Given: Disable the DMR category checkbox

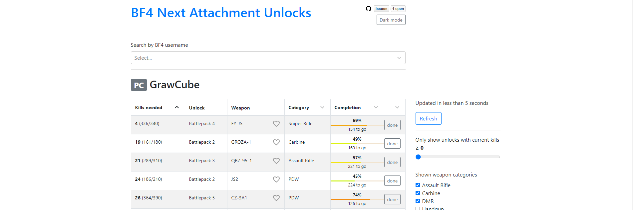Looking at the screenshot, I should pos(418,201).
